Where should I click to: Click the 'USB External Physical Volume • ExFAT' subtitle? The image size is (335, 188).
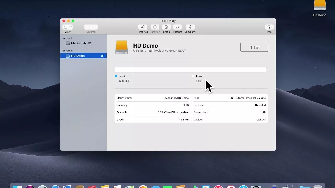tap(160, 51)
